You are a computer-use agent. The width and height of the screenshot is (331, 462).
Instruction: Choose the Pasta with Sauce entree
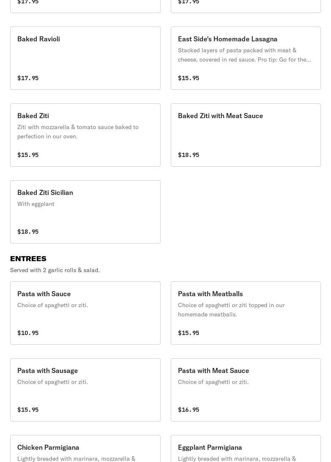(x=85, y=313)
